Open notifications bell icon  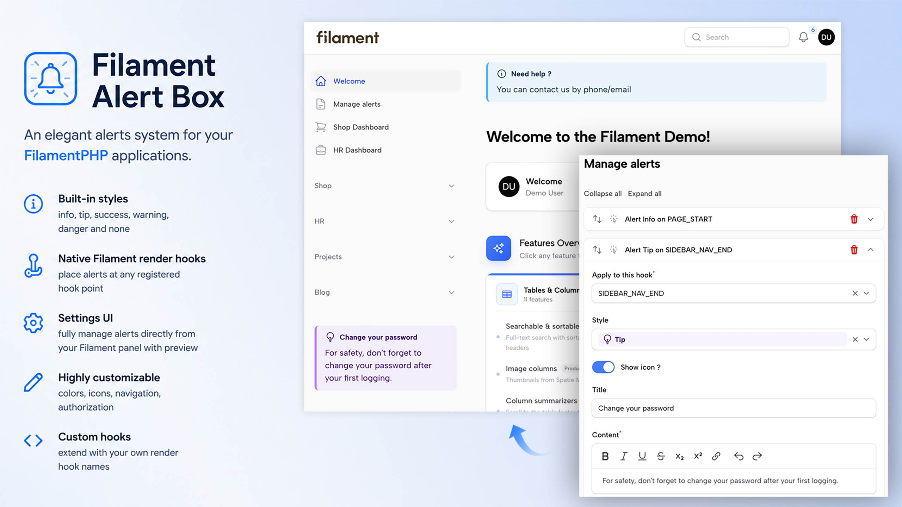pos(803,37)
